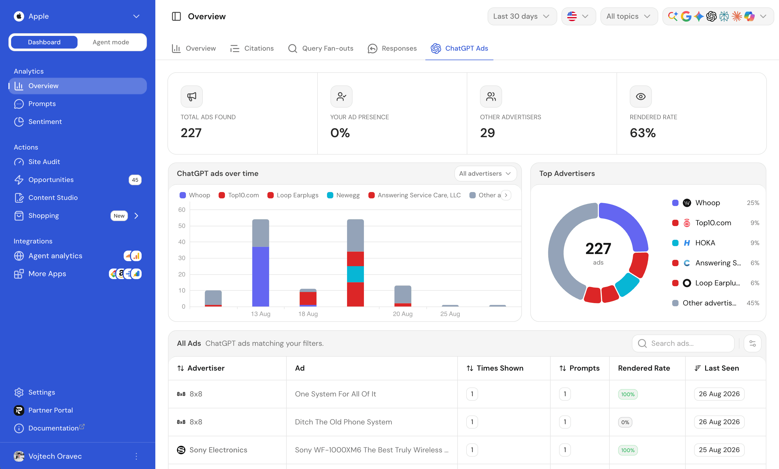The width and height of the screenshot is (779, 469).
Task: Toggle Answering Service Care, LLC legend item
Action: [x=415, y=195]
